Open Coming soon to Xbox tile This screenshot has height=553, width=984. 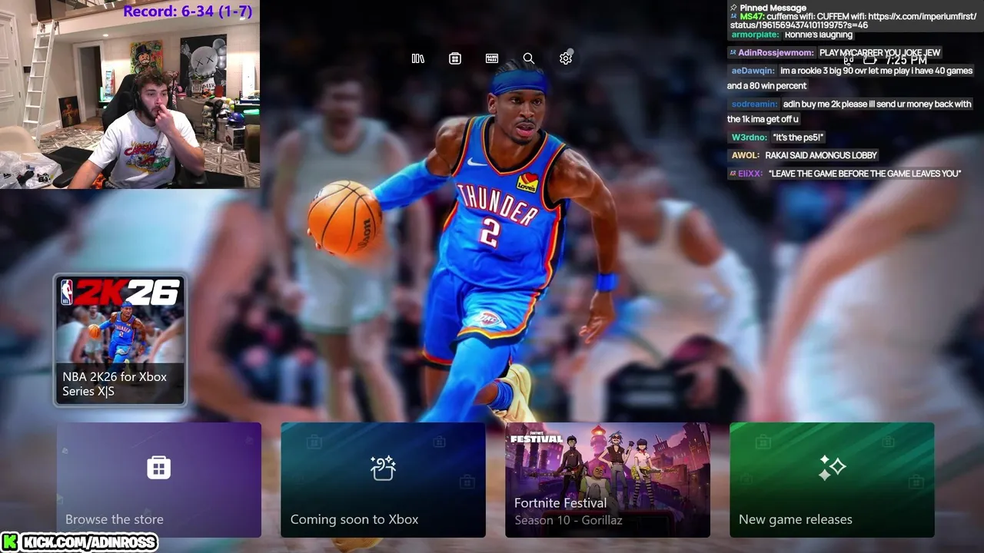(x=383, y=480)
